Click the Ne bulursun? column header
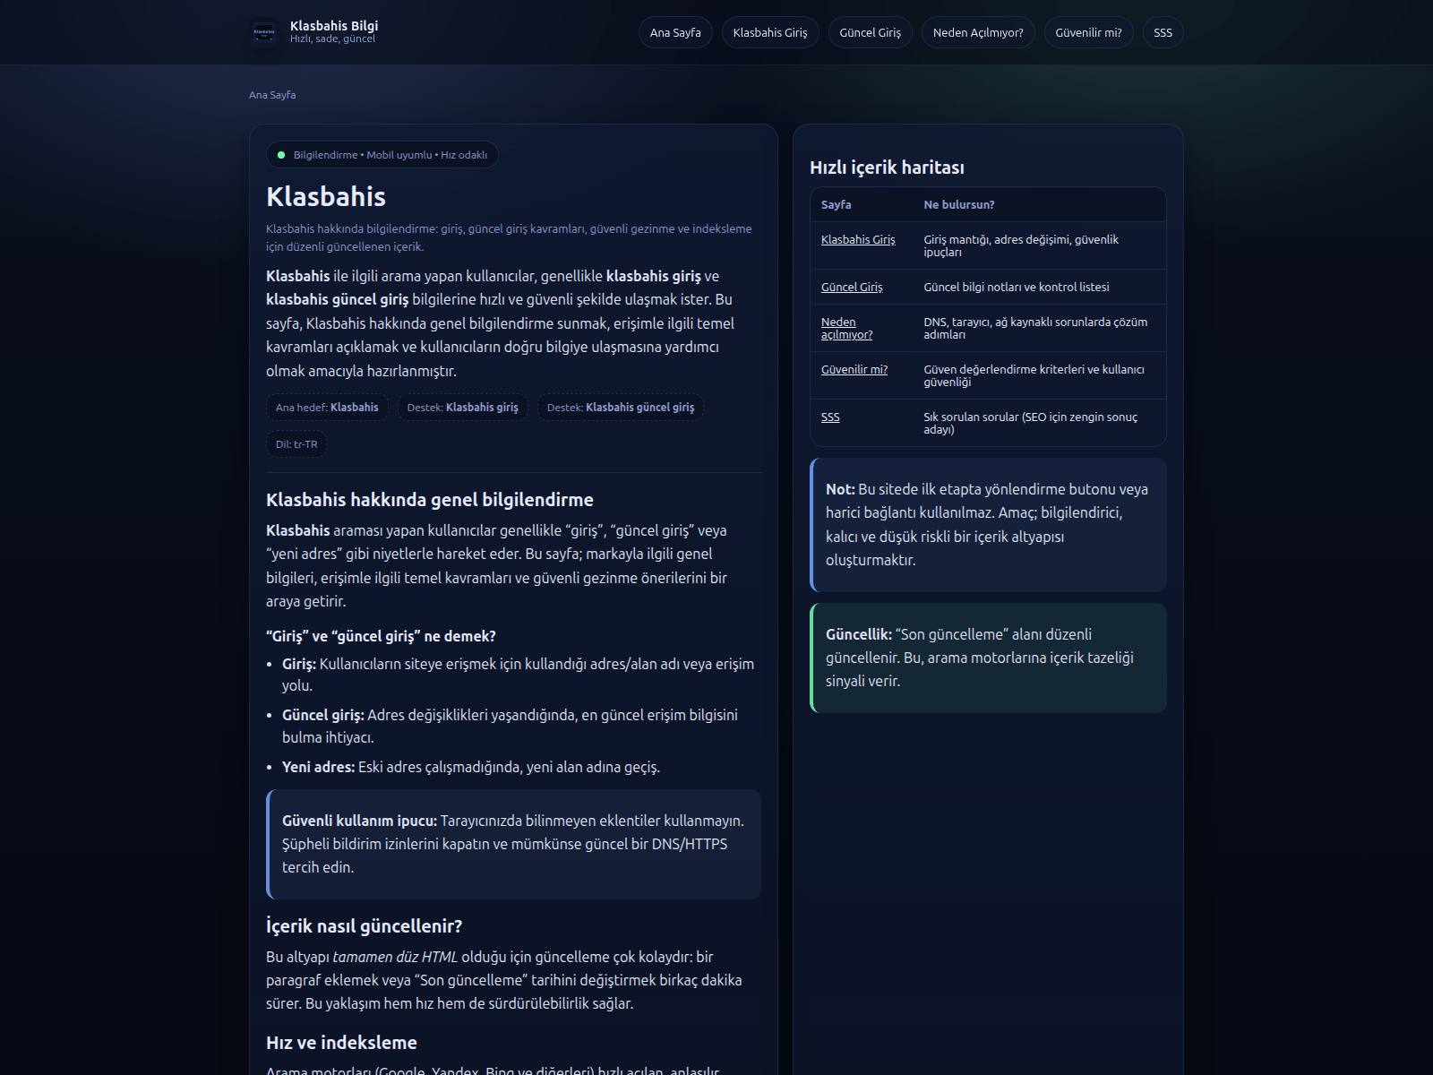Screen dimensions: 1433x1075 [959, 204]
